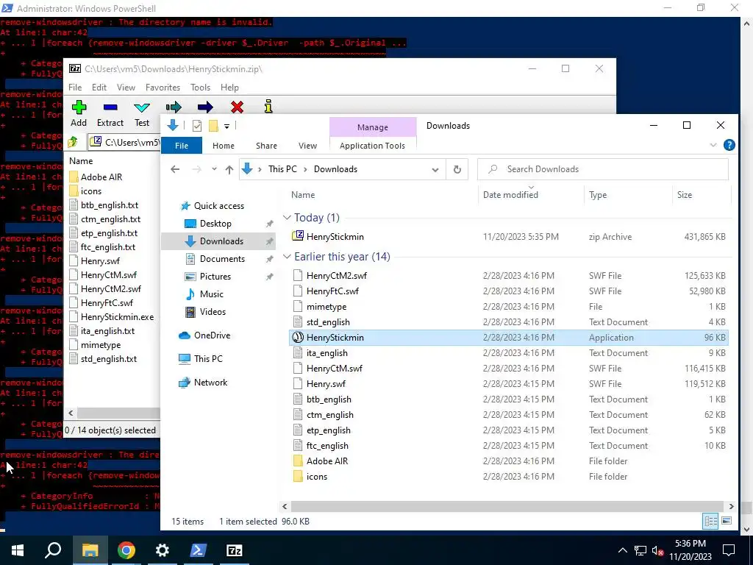Screen dimensions: 753x565
Task: Click the 7-Zip Extract button
Action: click(x=110, y=114)
